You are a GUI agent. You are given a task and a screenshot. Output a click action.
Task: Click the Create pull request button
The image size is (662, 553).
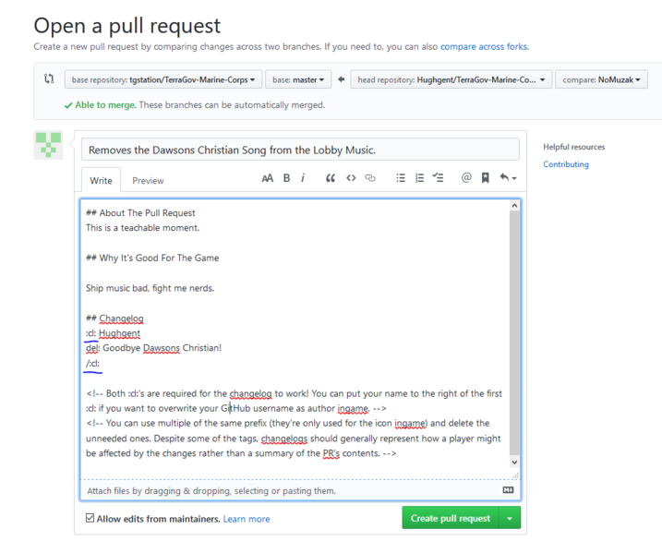tap(451, 518)
